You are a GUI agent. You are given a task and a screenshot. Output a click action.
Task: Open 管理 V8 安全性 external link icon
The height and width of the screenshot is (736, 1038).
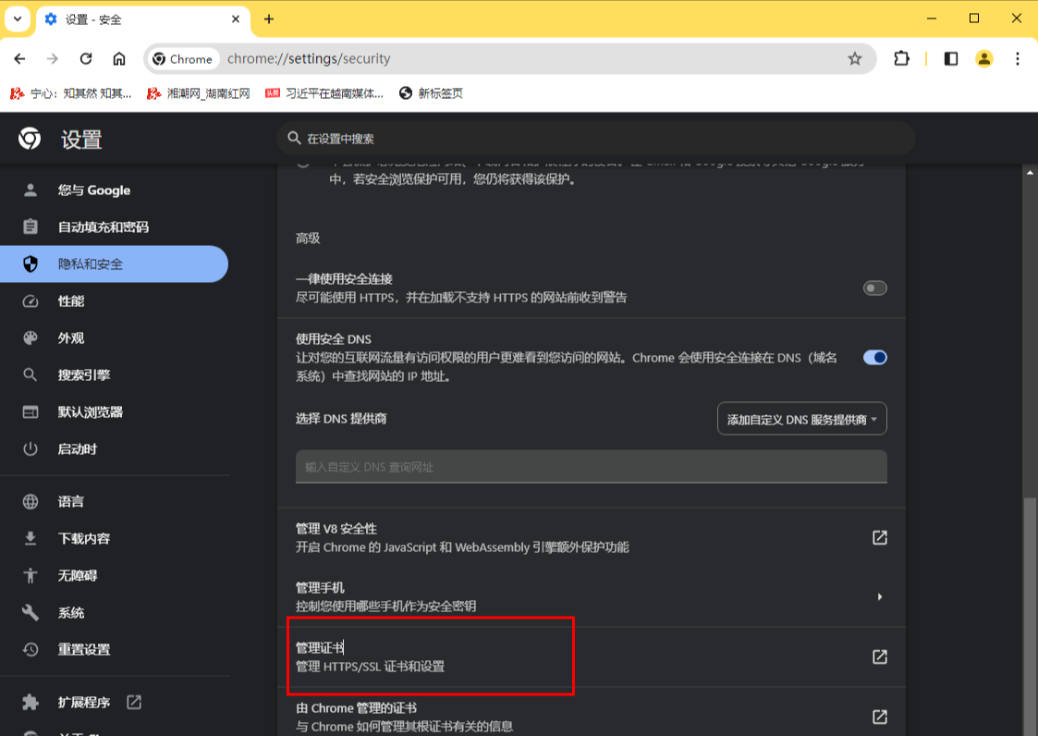click(x=879, y=537)
